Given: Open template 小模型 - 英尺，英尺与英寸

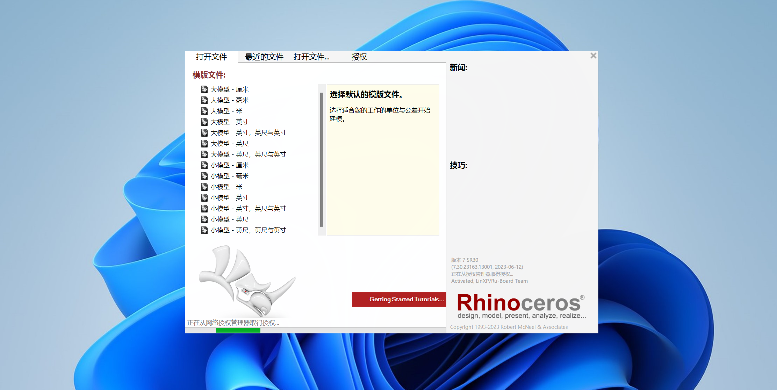Looking at the screenshot, I should click(x=249, y=230).
